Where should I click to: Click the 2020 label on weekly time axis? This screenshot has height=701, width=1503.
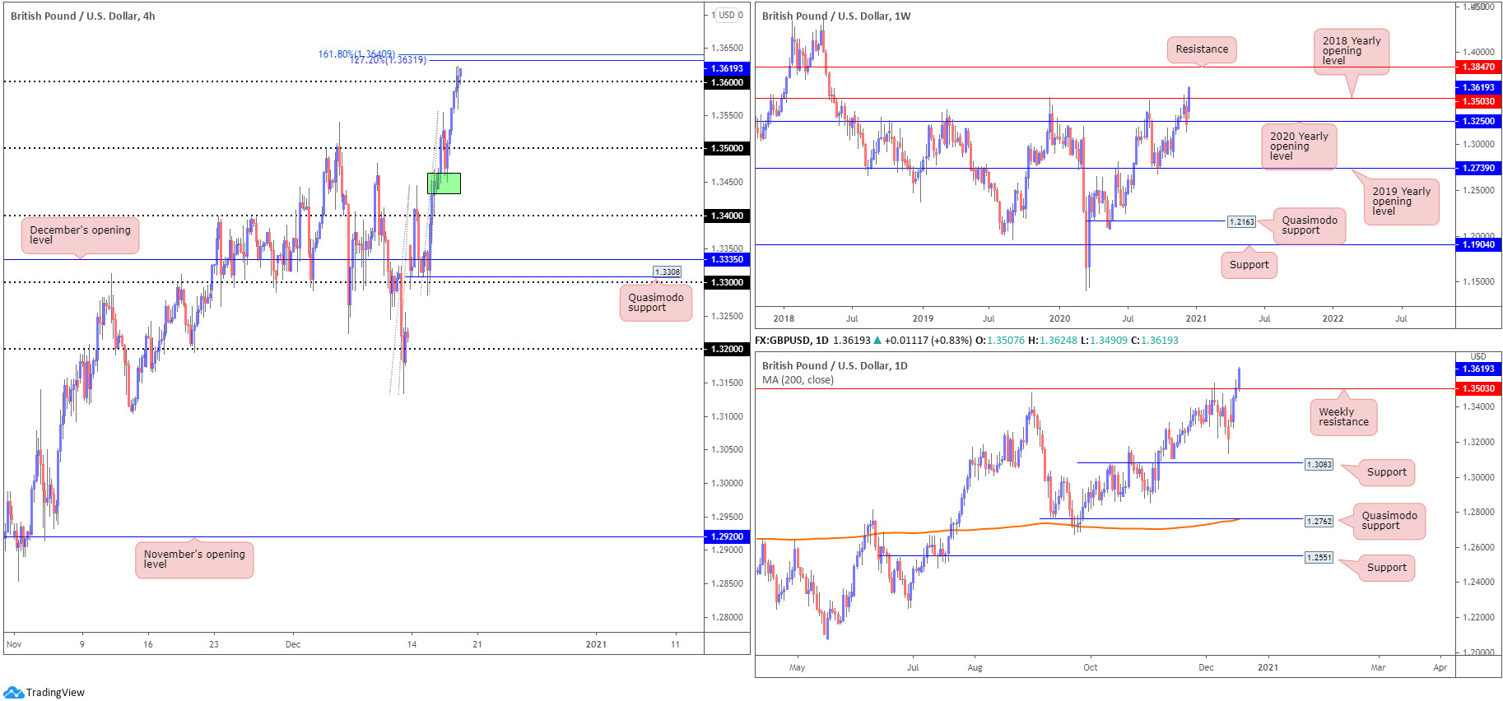[1059, 318]
